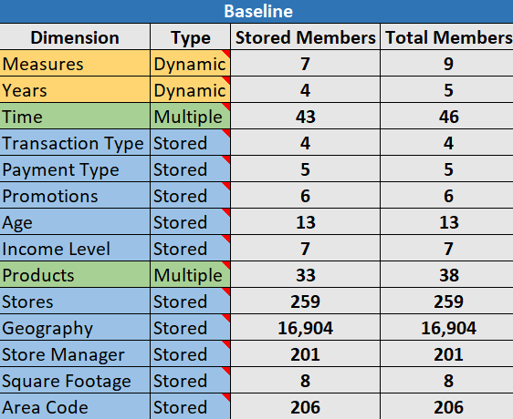
Task: Select total members 7 for Income Level
Action: pos(447,249)
